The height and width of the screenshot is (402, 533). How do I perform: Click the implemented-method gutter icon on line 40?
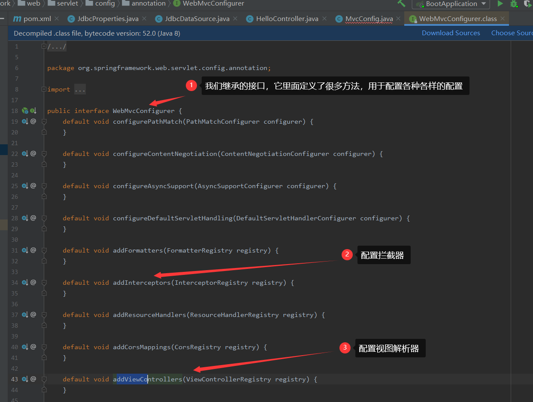25,347
